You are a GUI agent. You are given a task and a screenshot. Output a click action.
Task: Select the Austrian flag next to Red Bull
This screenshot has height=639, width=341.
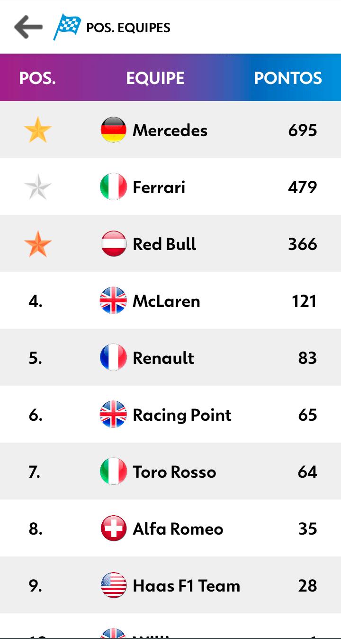pos(114,243)
